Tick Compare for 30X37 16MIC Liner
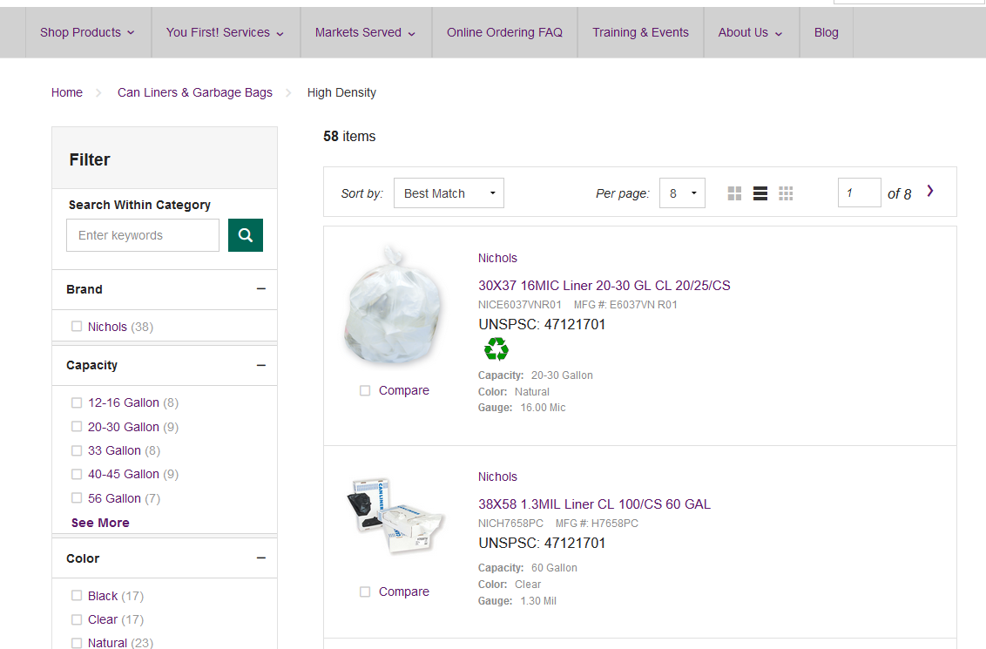 click(x=365, y=390)
